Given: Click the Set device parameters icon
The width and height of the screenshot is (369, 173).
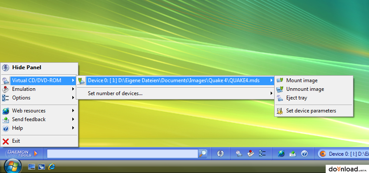Looking at the screenshot, I should click(280, 111).
